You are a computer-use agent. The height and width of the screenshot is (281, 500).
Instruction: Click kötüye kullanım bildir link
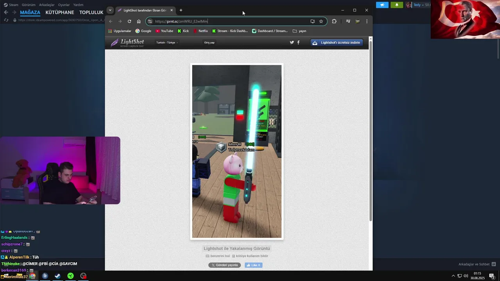250,256
